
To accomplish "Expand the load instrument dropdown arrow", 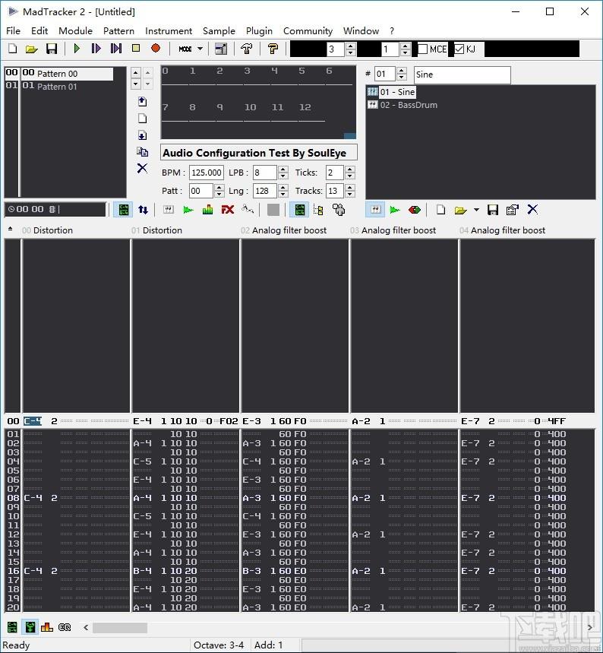I will [x=476, y=210].
